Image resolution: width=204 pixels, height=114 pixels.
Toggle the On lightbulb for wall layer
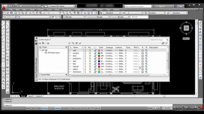85,50
